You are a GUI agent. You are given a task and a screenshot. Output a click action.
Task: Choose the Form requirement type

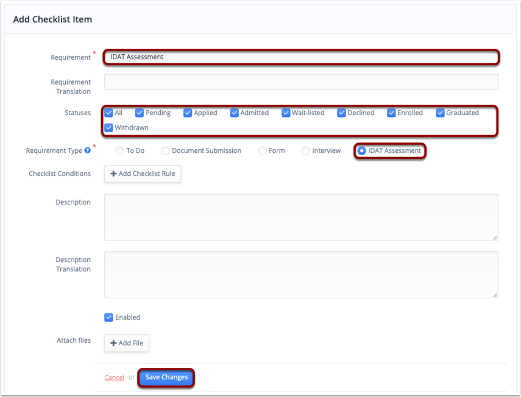click(263, 151)
